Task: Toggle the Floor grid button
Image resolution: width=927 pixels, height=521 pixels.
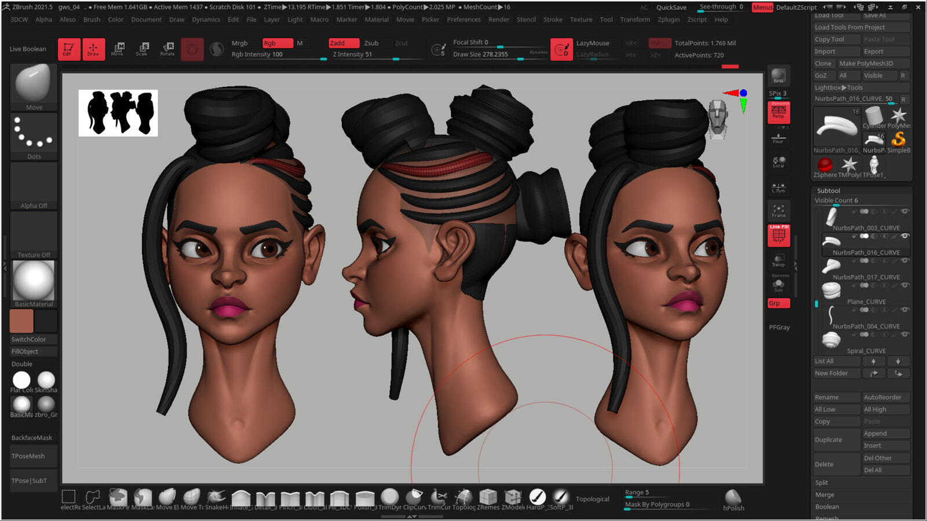Action: point(779,138)
